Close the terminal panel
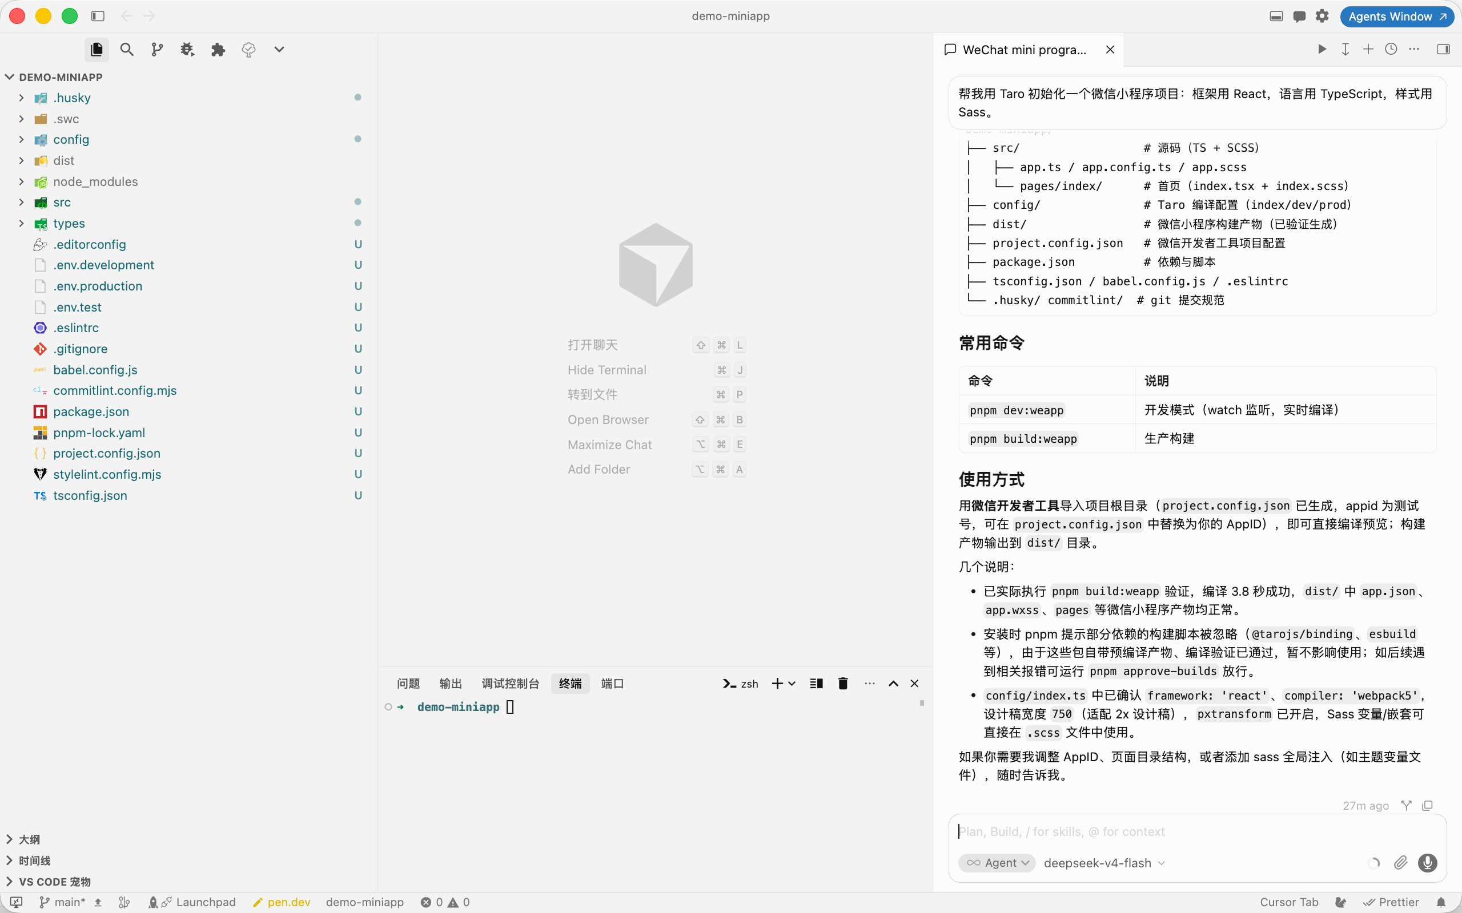1462x913 pixels. pyautogui.click(x=915, y=684)
